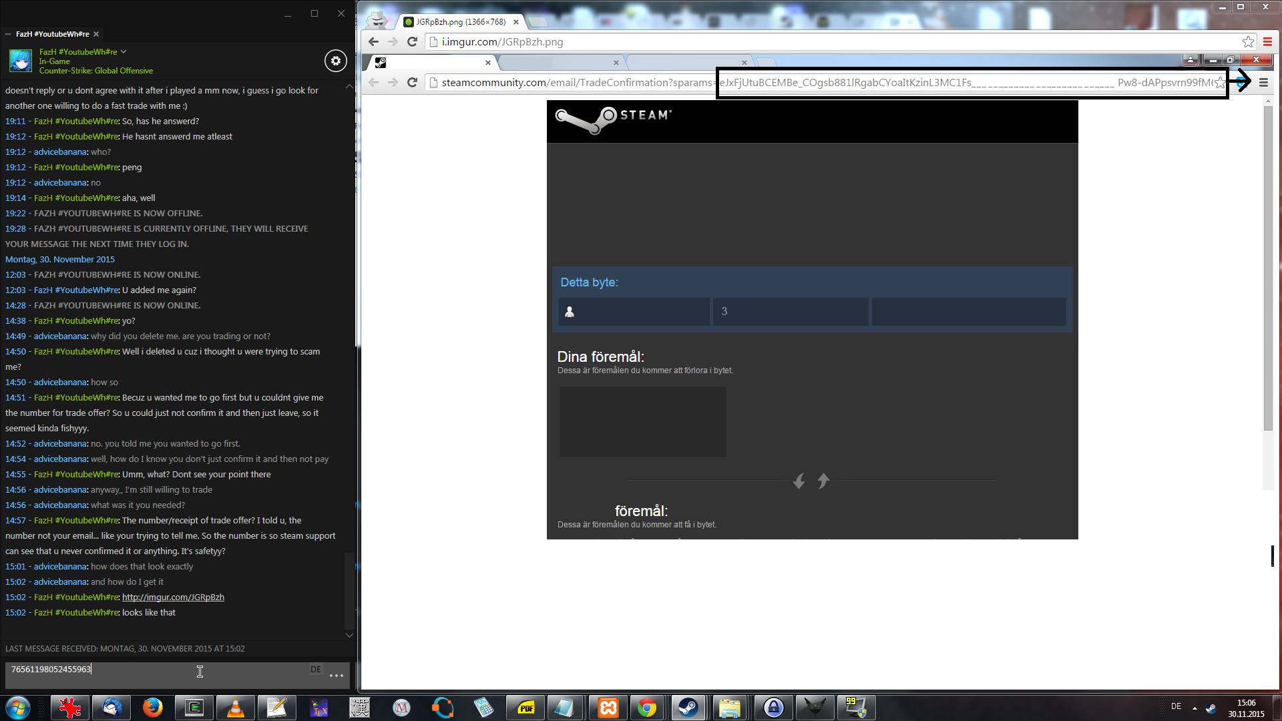The width and height of the screenshot is (1282, 721).
Task: Close the FazH #YoutubeWh#re chat tab
Action: [96, 34]
